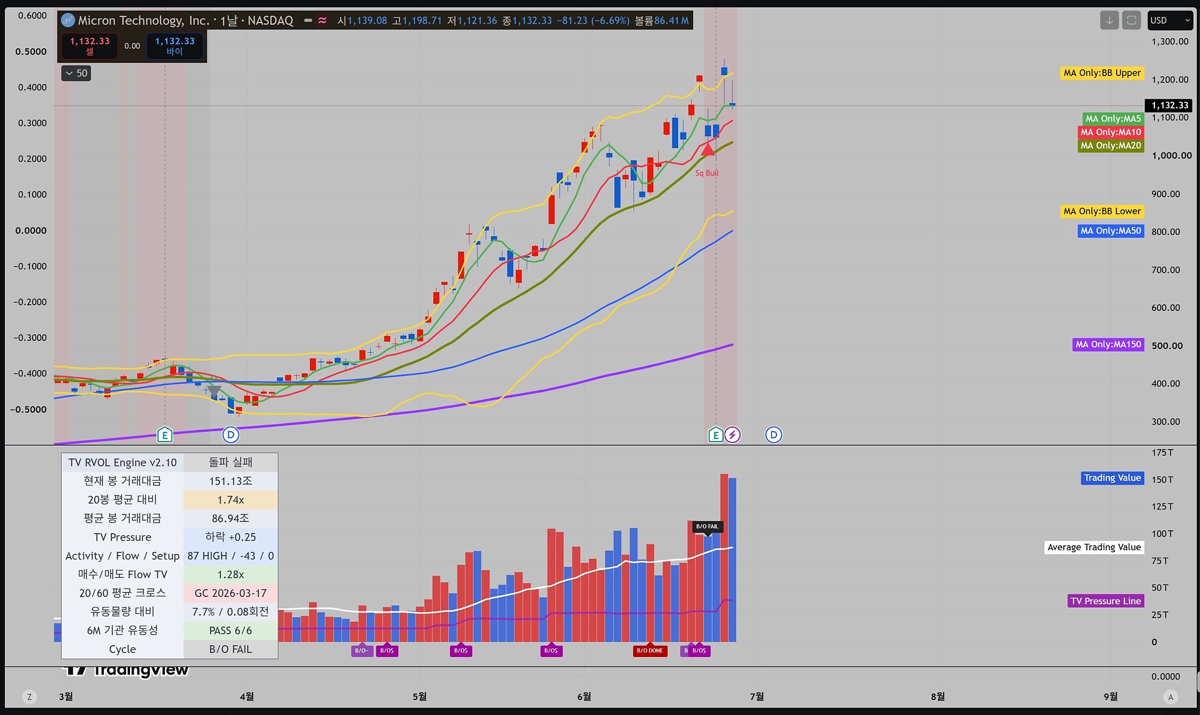The width and height of the screenshot is (1200, 715).
Task: Click the Cycle row label
Action: tap(122, 649)
